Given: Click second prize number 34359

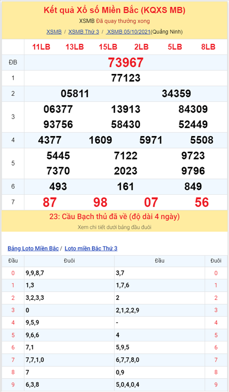Looking at the screenshot, I should [x=177, y=94].
